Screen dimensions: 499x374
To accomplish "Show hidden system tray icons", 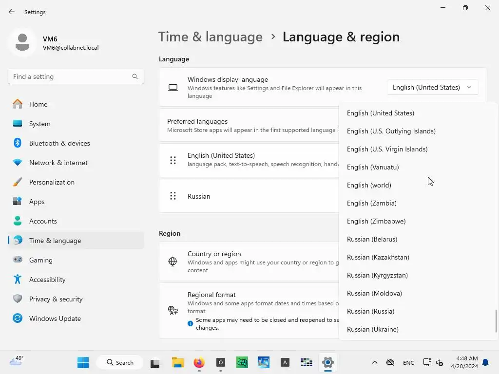I will 375,362.
